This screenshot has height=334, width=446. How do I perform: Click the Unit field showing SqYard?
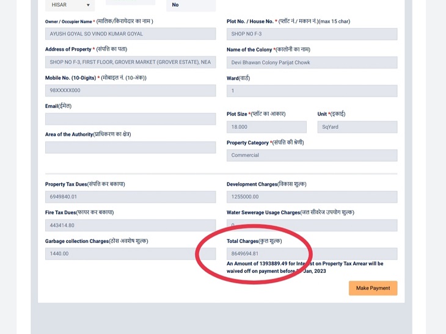point(357,127)
